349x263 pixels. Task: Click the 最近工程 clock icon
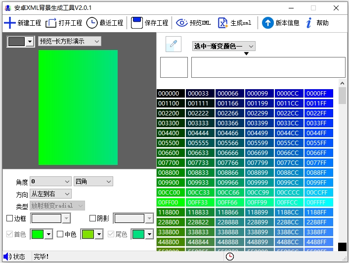click(92, 23)
